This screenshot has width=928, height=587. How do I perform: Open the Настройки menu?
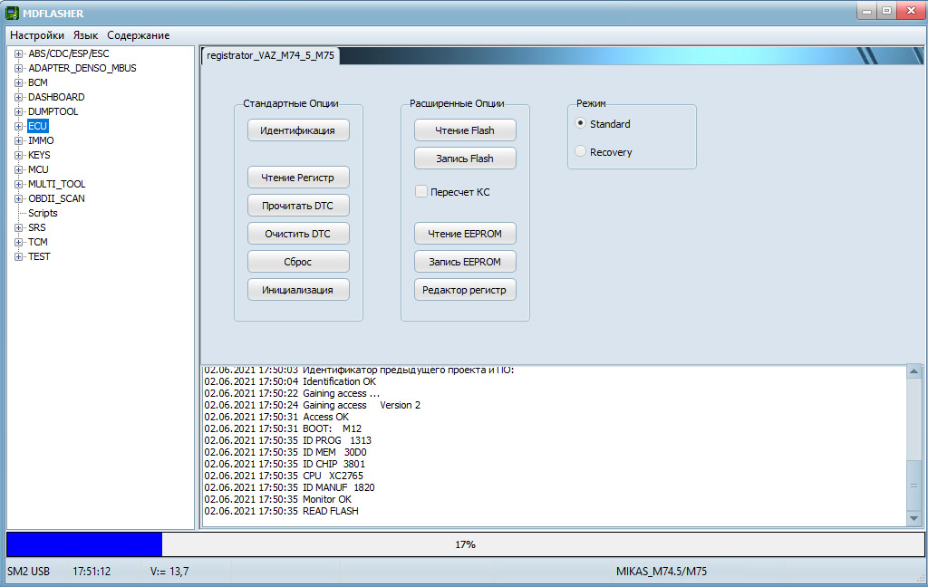36,35
